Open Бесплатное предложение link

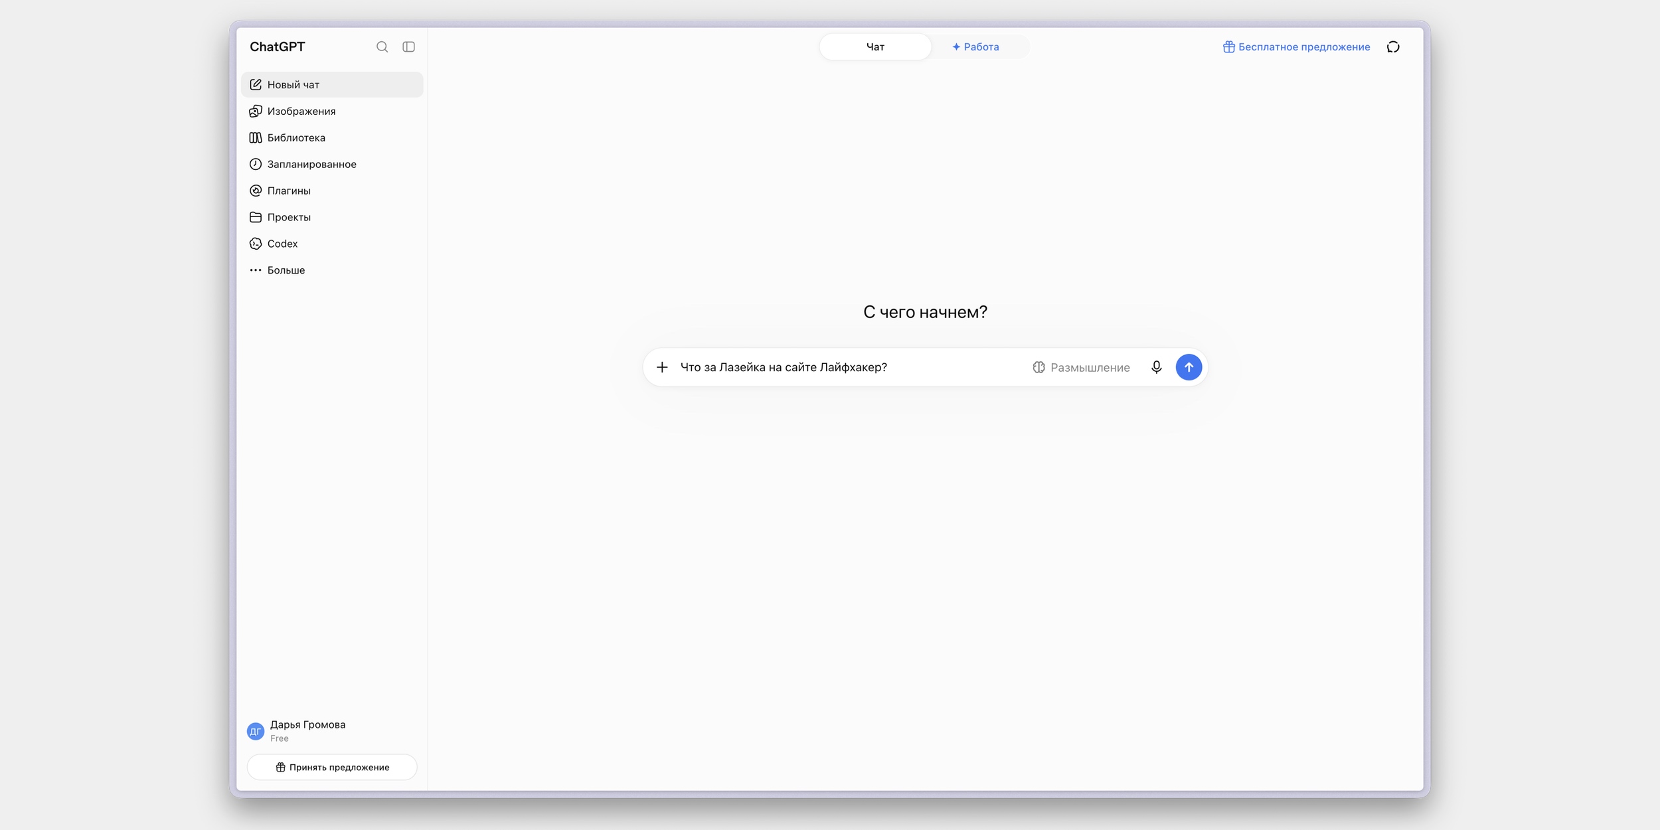point(1296,46)
